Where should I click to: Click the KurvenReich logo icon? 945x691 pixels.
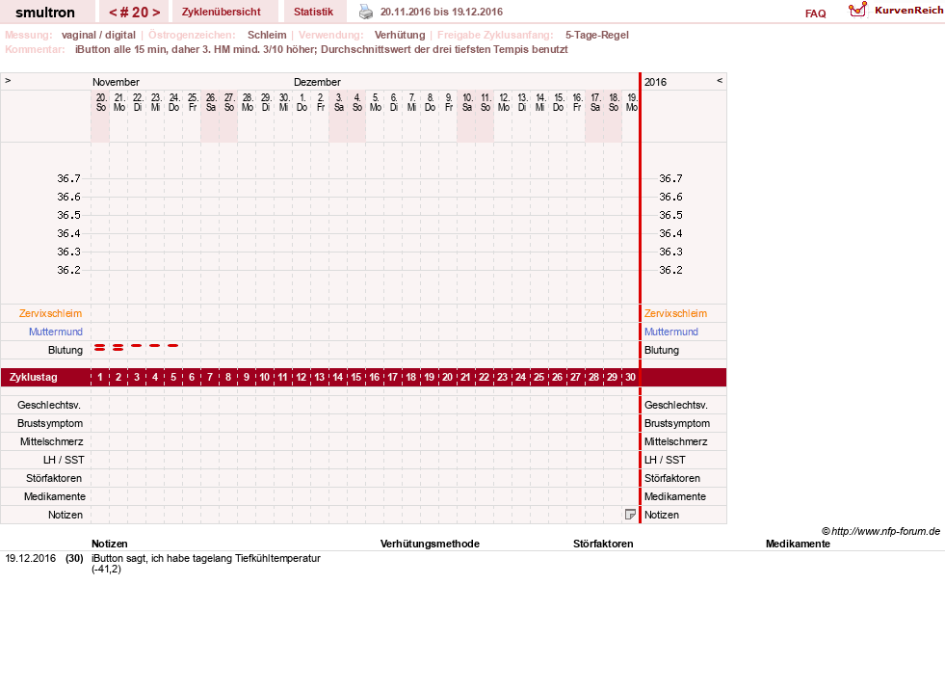[x=857, y=10]
